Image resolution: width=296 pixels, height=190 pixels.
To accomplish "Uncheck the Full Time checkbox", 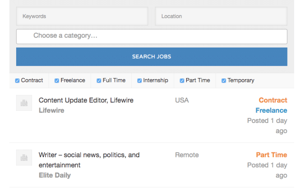I will (x=99, y=81).
